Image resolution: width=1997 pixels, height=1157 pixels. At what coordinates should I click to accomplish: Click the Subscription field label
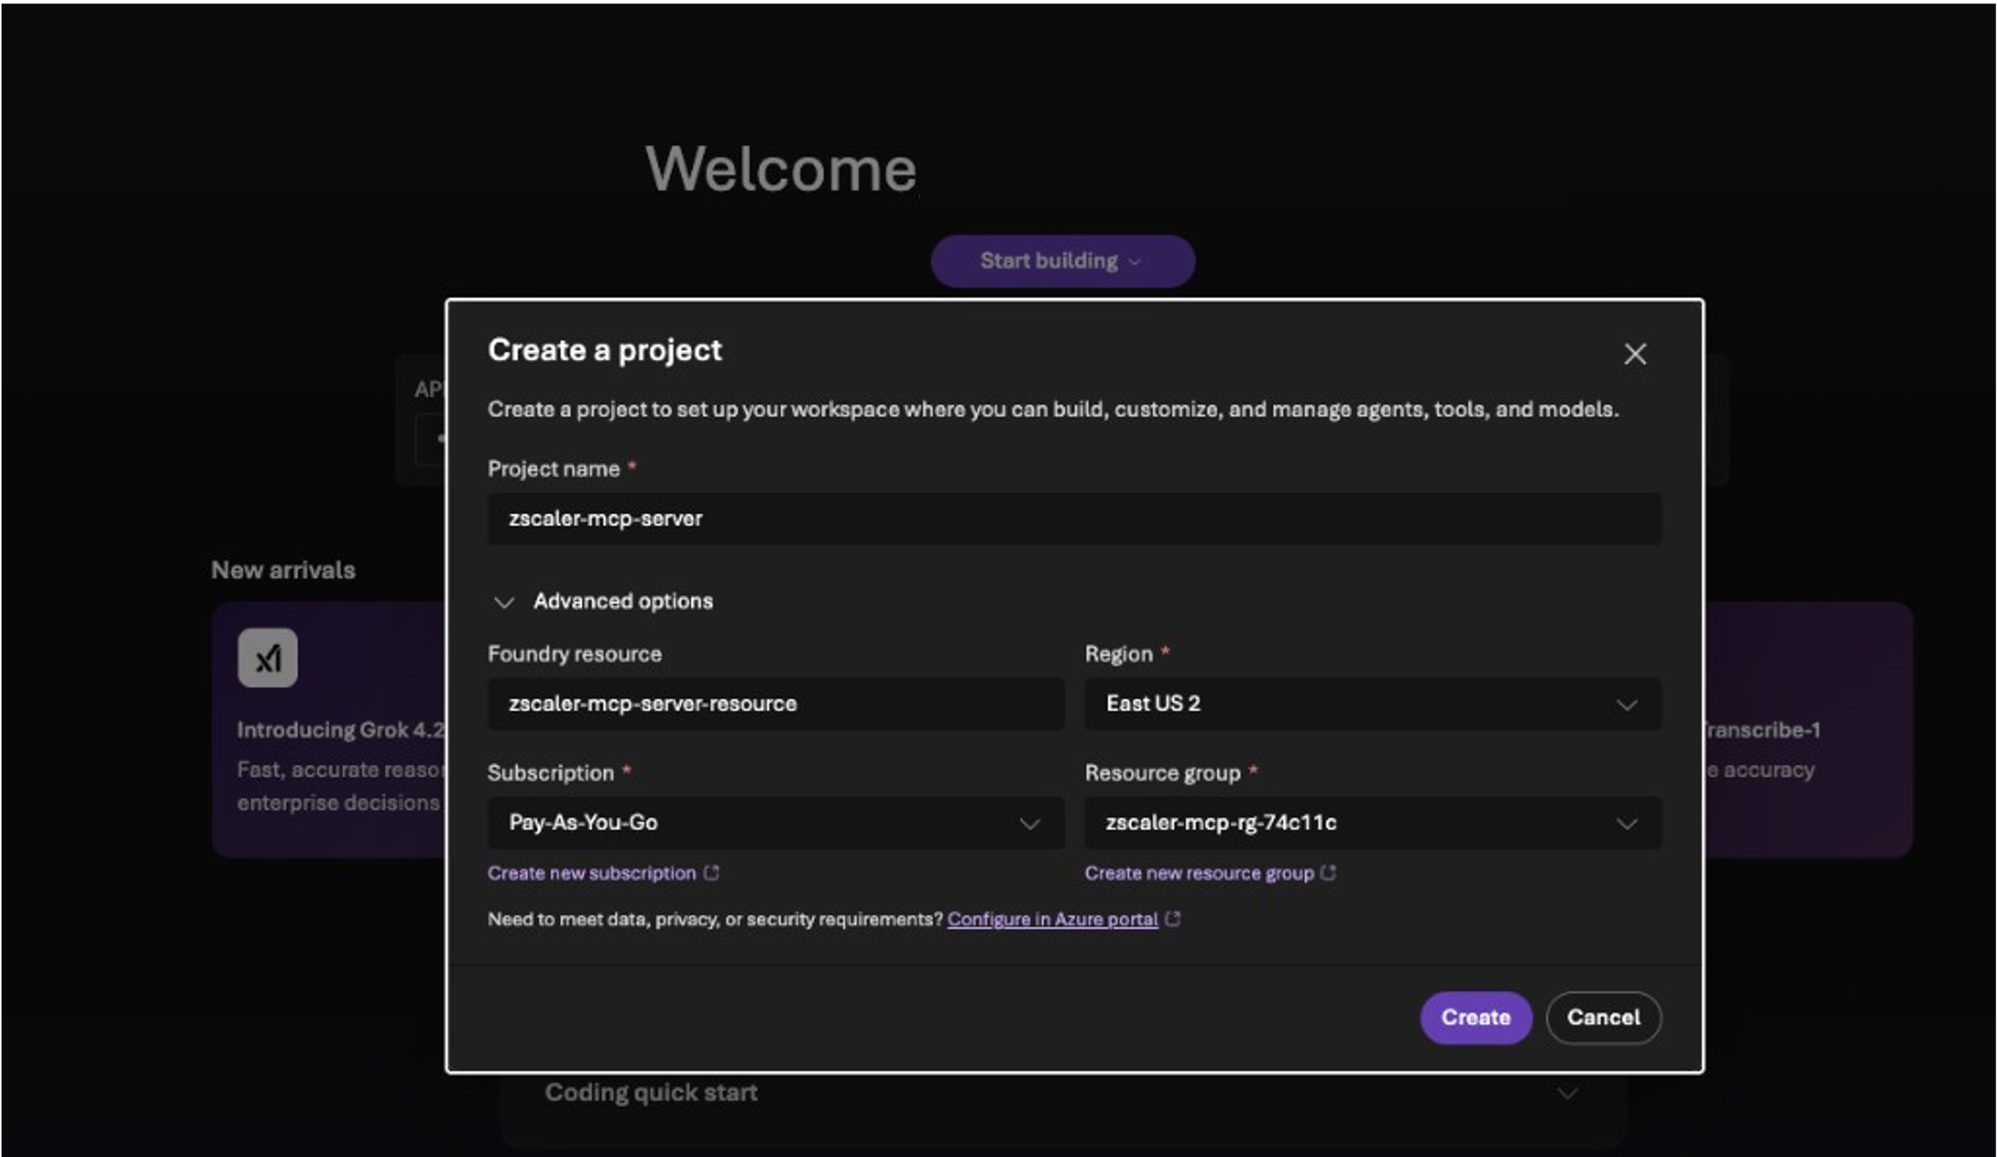pyautogui.click(x=551, y=773)
